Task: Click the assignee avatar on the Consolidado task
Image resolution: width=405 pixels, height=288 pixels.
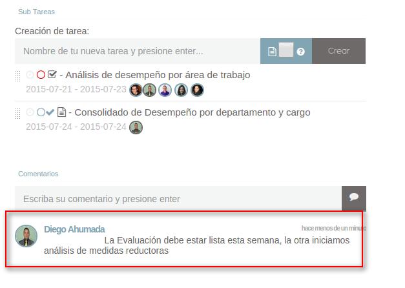Action: tap(136, 128)
